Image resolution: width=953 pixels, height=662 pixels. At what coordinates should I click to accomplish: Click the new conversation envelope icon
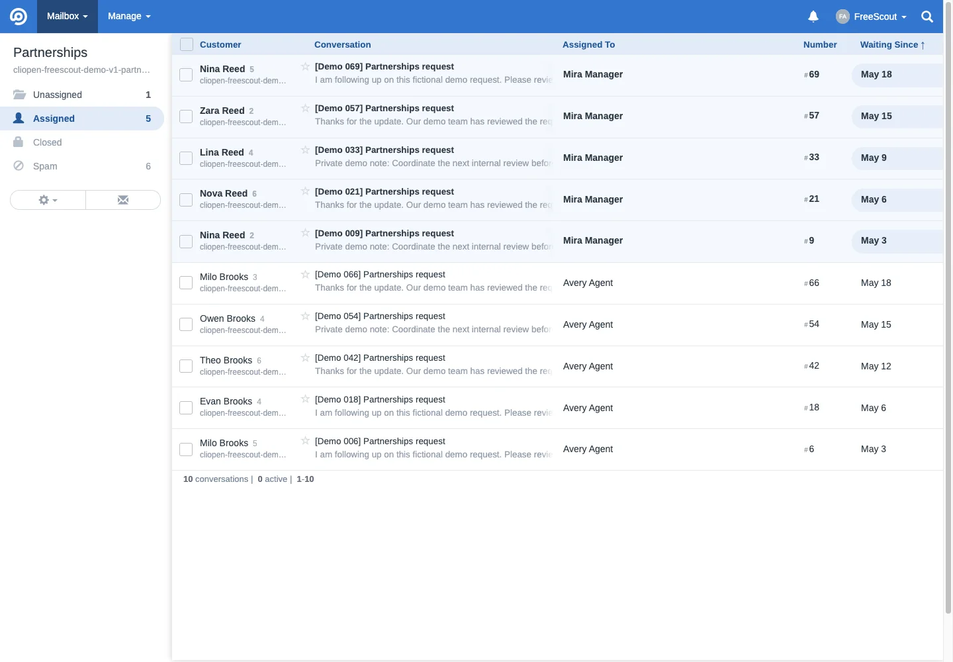click(123, 200)
